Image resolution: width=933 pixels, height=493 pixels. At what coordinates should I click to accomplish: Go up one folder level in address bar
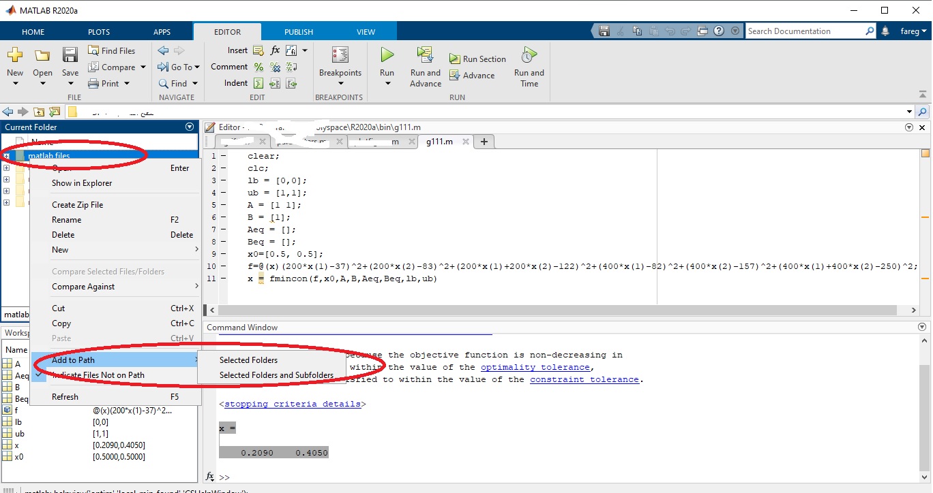click(x=39, y=112)
